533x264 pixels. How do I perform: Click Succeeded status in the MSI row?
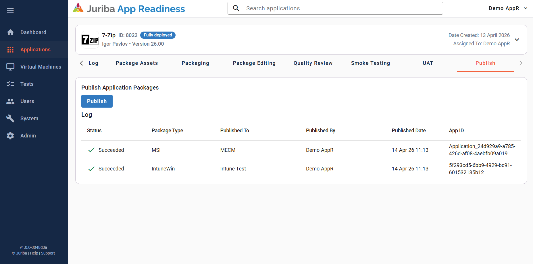pos(111,150)
